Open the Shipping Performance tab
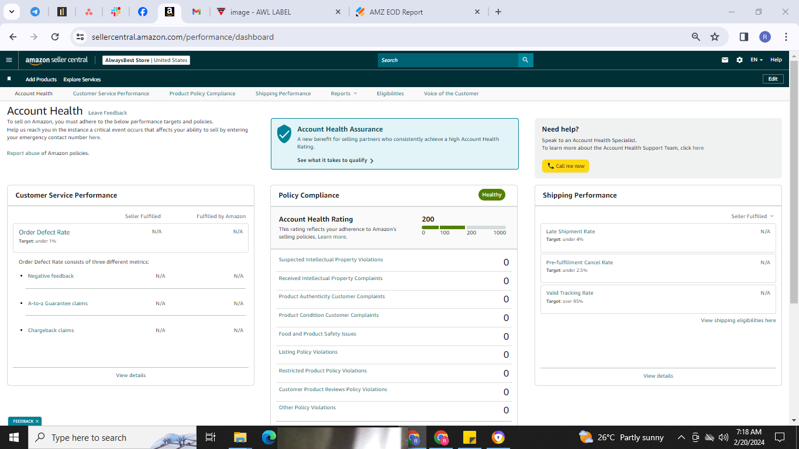 point(283,94)
